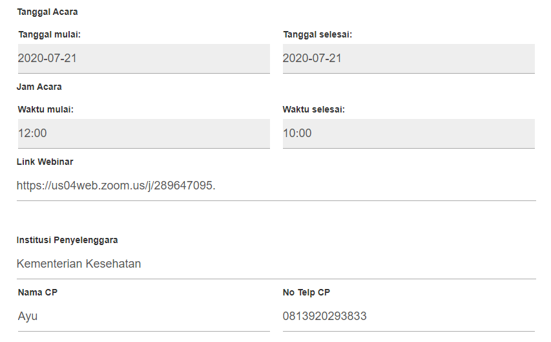Click the Tanggal selesai date field
551x342 pixels.
(x=408, y=58)
